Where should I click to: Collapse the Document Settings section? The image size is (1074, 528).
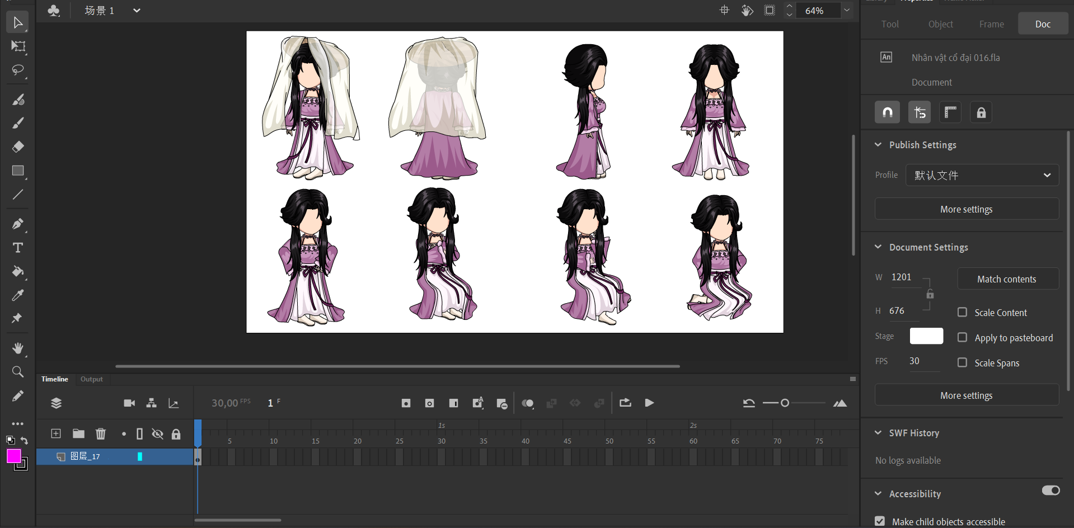[x=878, y=247]
